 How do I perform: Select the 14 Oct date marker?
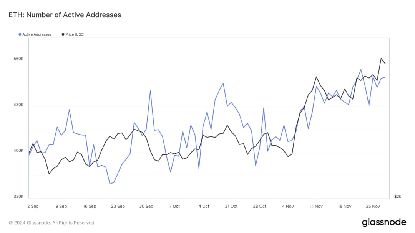point(203,206)
